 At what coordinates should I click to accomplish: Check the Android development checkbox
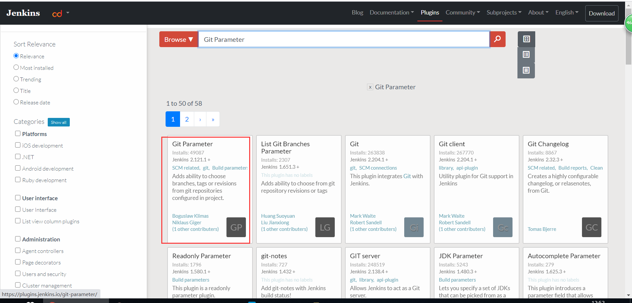pos(18,168)
